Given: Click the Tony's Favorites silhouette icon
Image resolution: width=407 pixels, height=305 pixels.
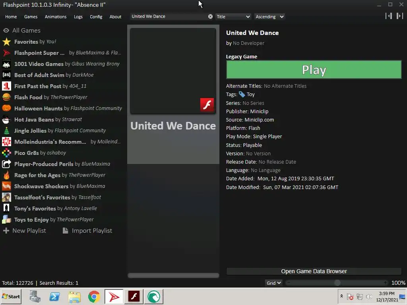Looking at the screenshot, I should pos(6,208).
